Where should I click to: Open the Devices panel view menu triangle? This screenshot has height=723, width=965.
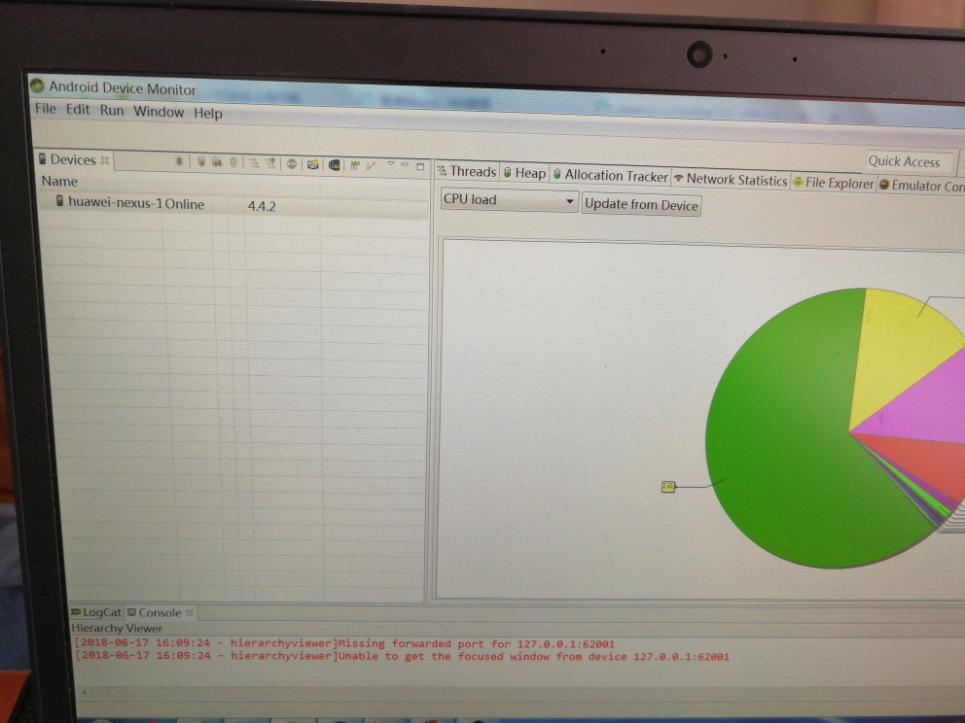(391, 163)
